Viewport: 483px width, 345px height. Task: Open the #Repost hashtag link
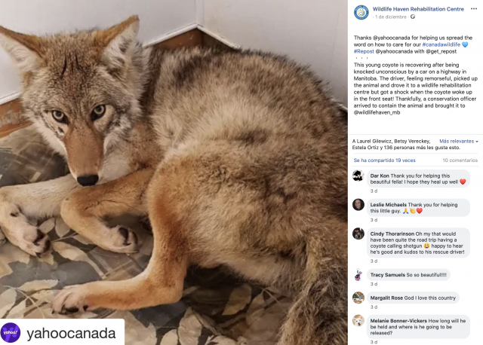pyautogui.click(x=365, y=51)
